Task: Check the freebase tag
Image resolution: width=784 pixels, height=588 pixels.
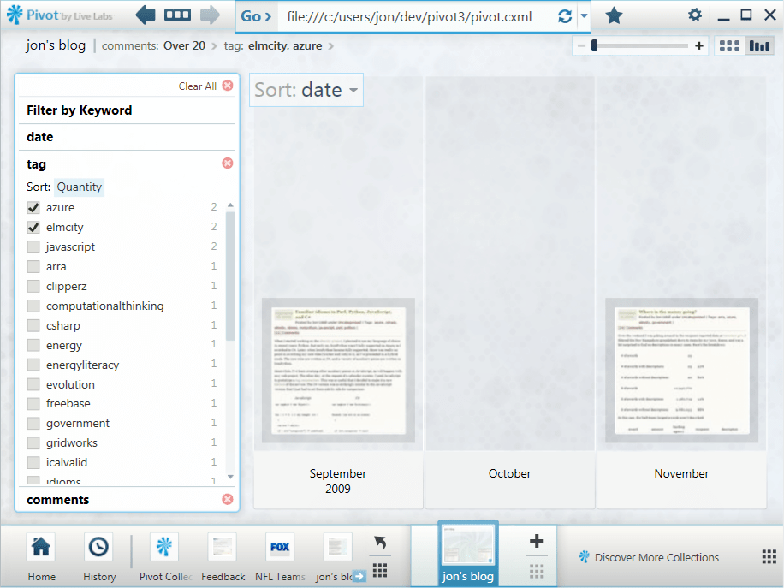Action: (x=33, y=403)
